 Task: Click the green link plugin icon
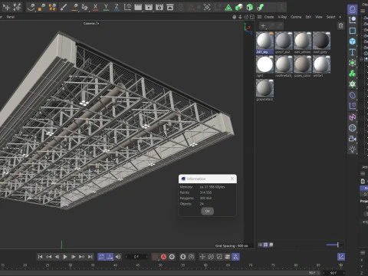pos(260,7)
